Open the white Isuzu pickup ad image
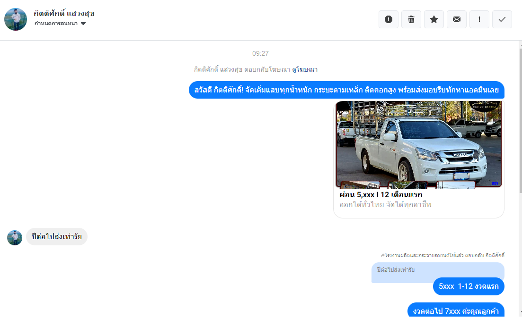This screenshot has height=318, width=522. point(418,144)
